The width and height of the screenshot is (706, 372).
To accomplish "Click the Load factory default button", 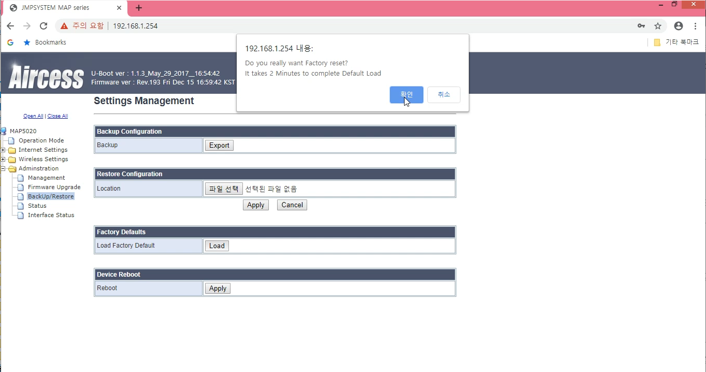I will pos(217,246).
